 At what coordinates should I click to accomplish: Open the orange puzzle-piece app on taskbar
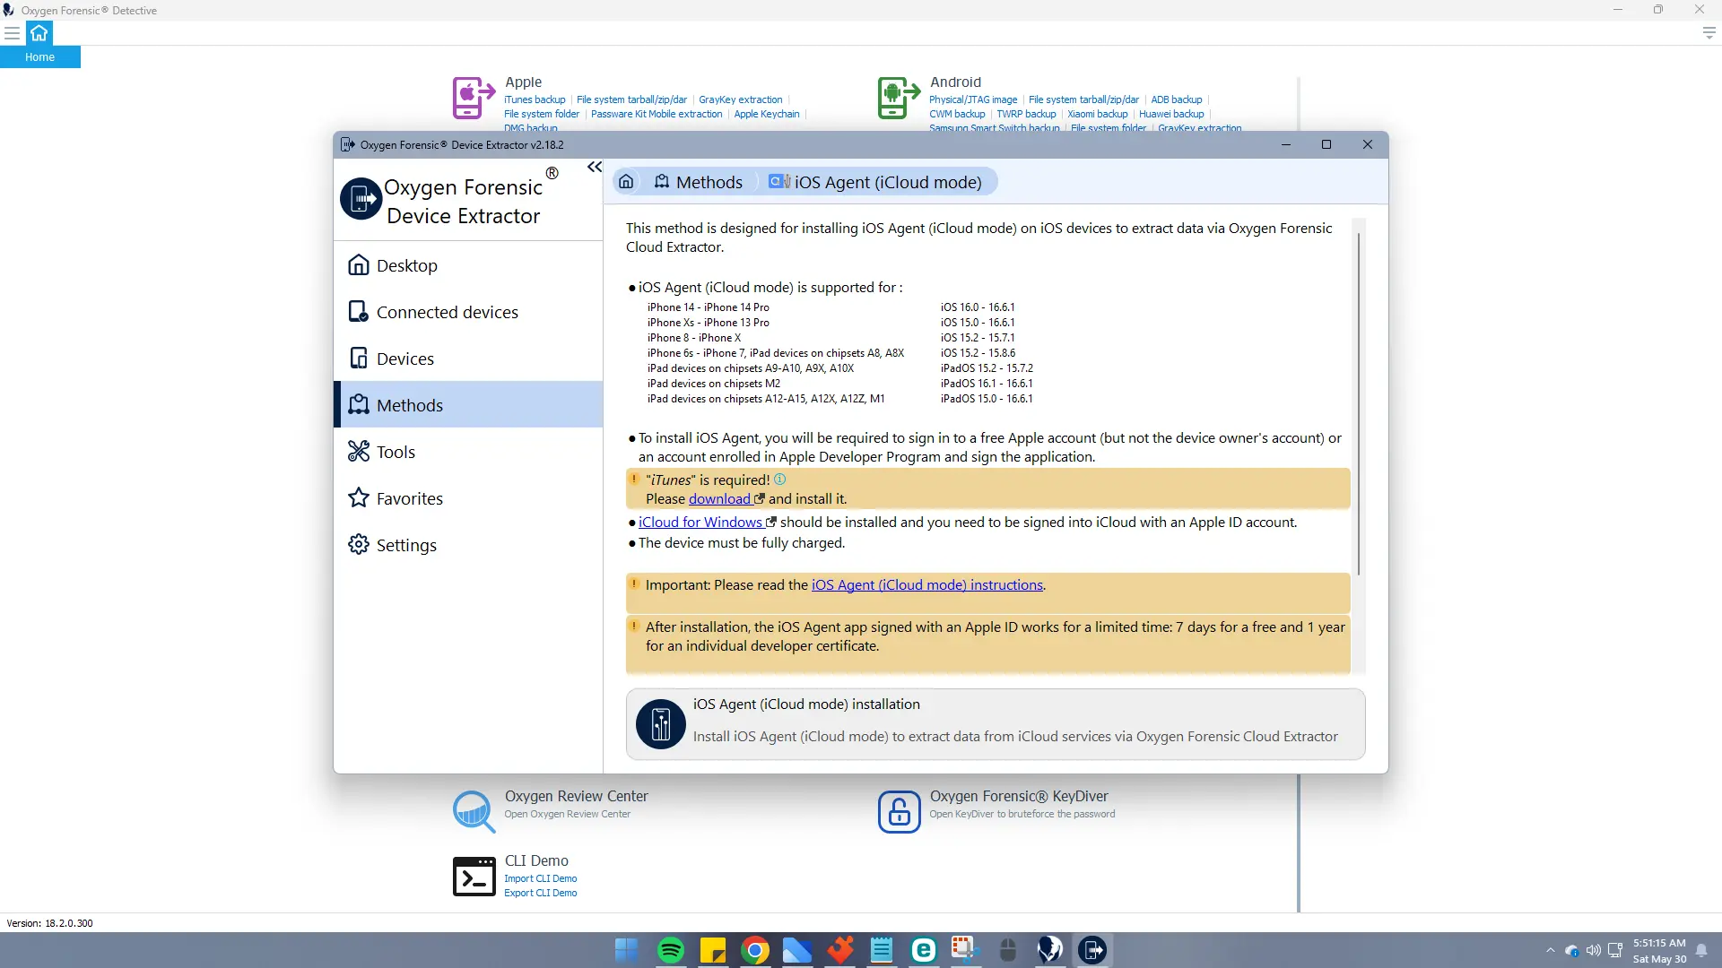click(840, 950)
